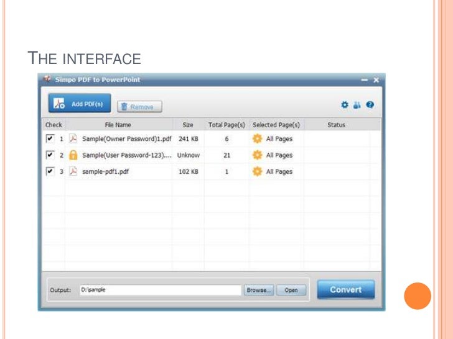Viewport: 453px width, 339px height.
Task: Click the Total Page(s) column header
Action: 226,125
